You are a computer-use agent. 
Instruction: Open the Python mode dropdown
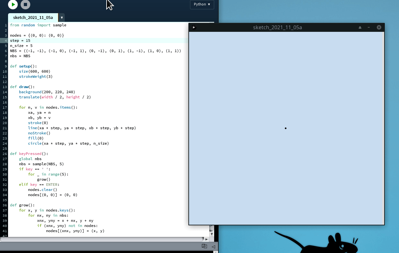[x=202, y=5]
